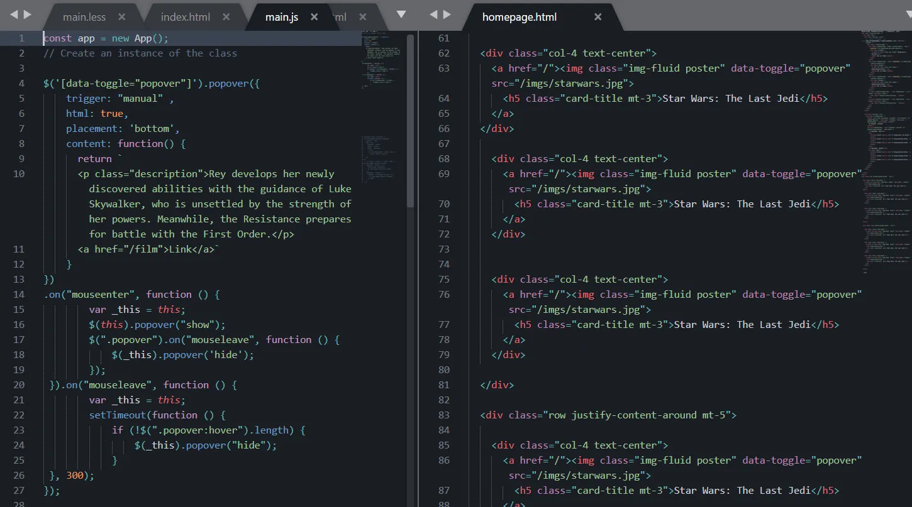
Task: Click "Star Wars: The Last Jedi" on line 70
Action: [742, 204]
